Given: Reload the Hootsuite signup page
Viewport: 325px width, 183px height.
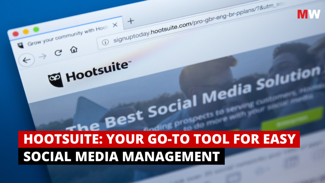Looking at the screenshot, I should click(x=58, y=53).
